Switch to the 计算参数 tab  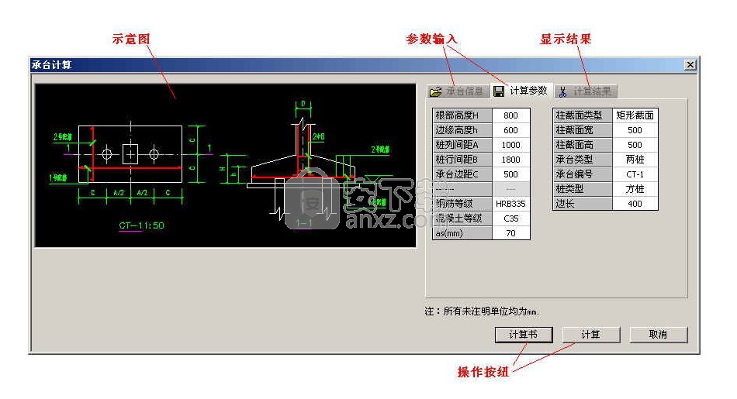pos(521,91)
